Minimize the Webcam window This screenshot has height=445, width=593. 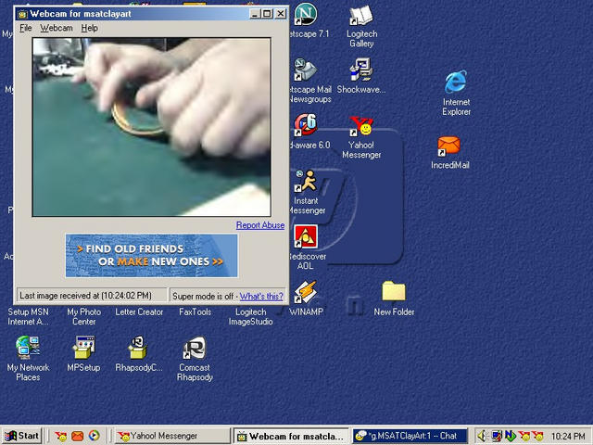255,14
